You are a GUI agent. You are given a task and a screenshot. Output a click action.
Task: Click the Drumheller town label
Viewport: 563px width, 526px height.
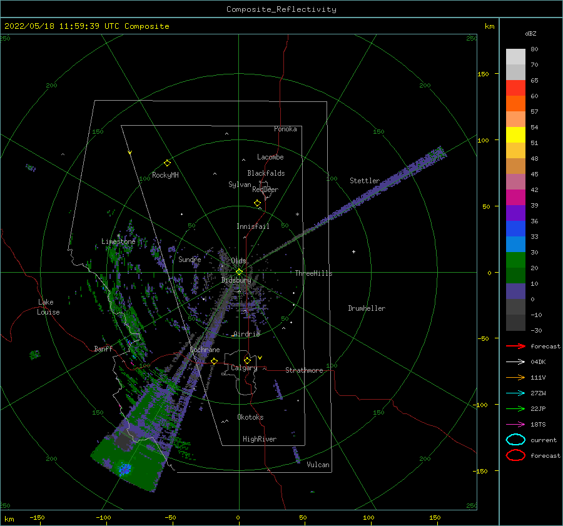[x=367, y=308]
